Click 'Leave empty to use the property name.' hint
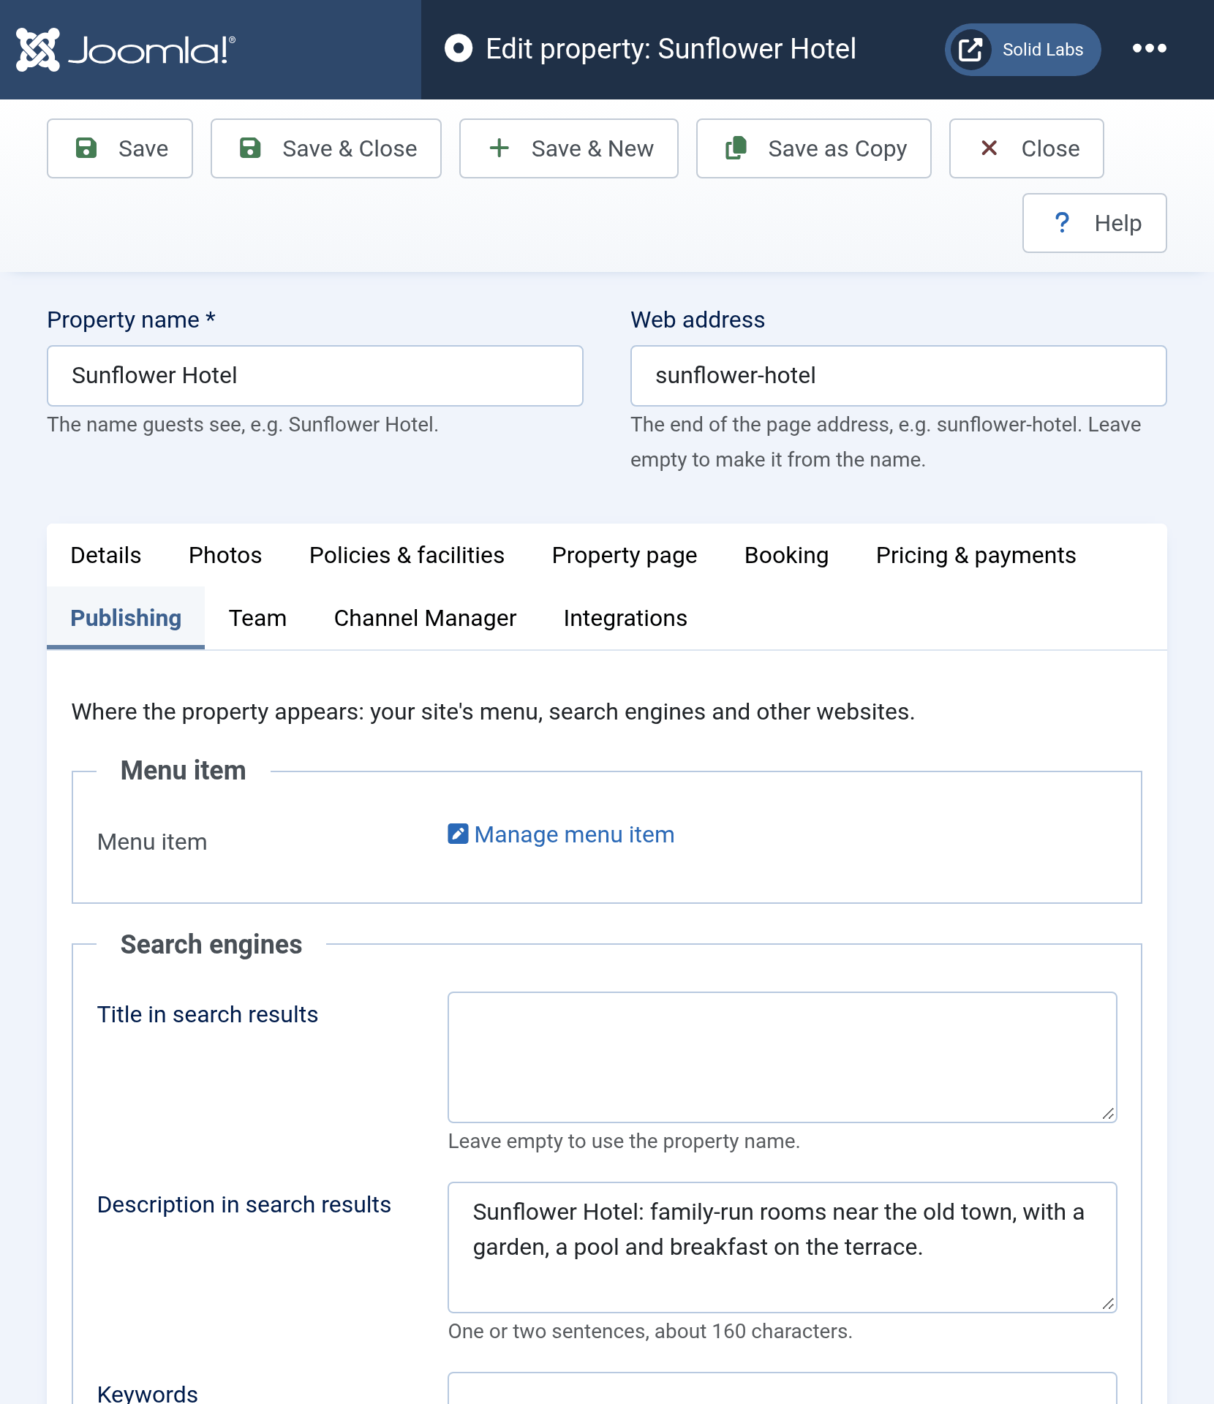 click(x=625, y=1141)
